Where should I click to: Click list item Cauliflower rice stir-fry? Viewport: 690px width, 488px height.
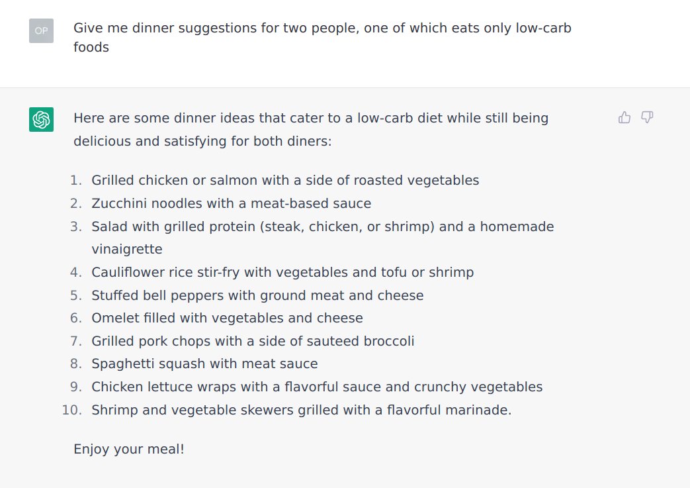282,272
